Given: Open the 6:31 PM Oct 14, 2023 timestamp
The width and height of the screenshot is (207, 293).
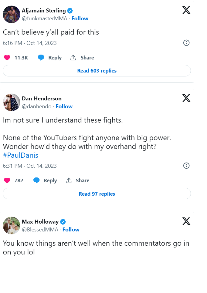Looking at the screenshot, I should pyautogui.click(x=30, y=166).
